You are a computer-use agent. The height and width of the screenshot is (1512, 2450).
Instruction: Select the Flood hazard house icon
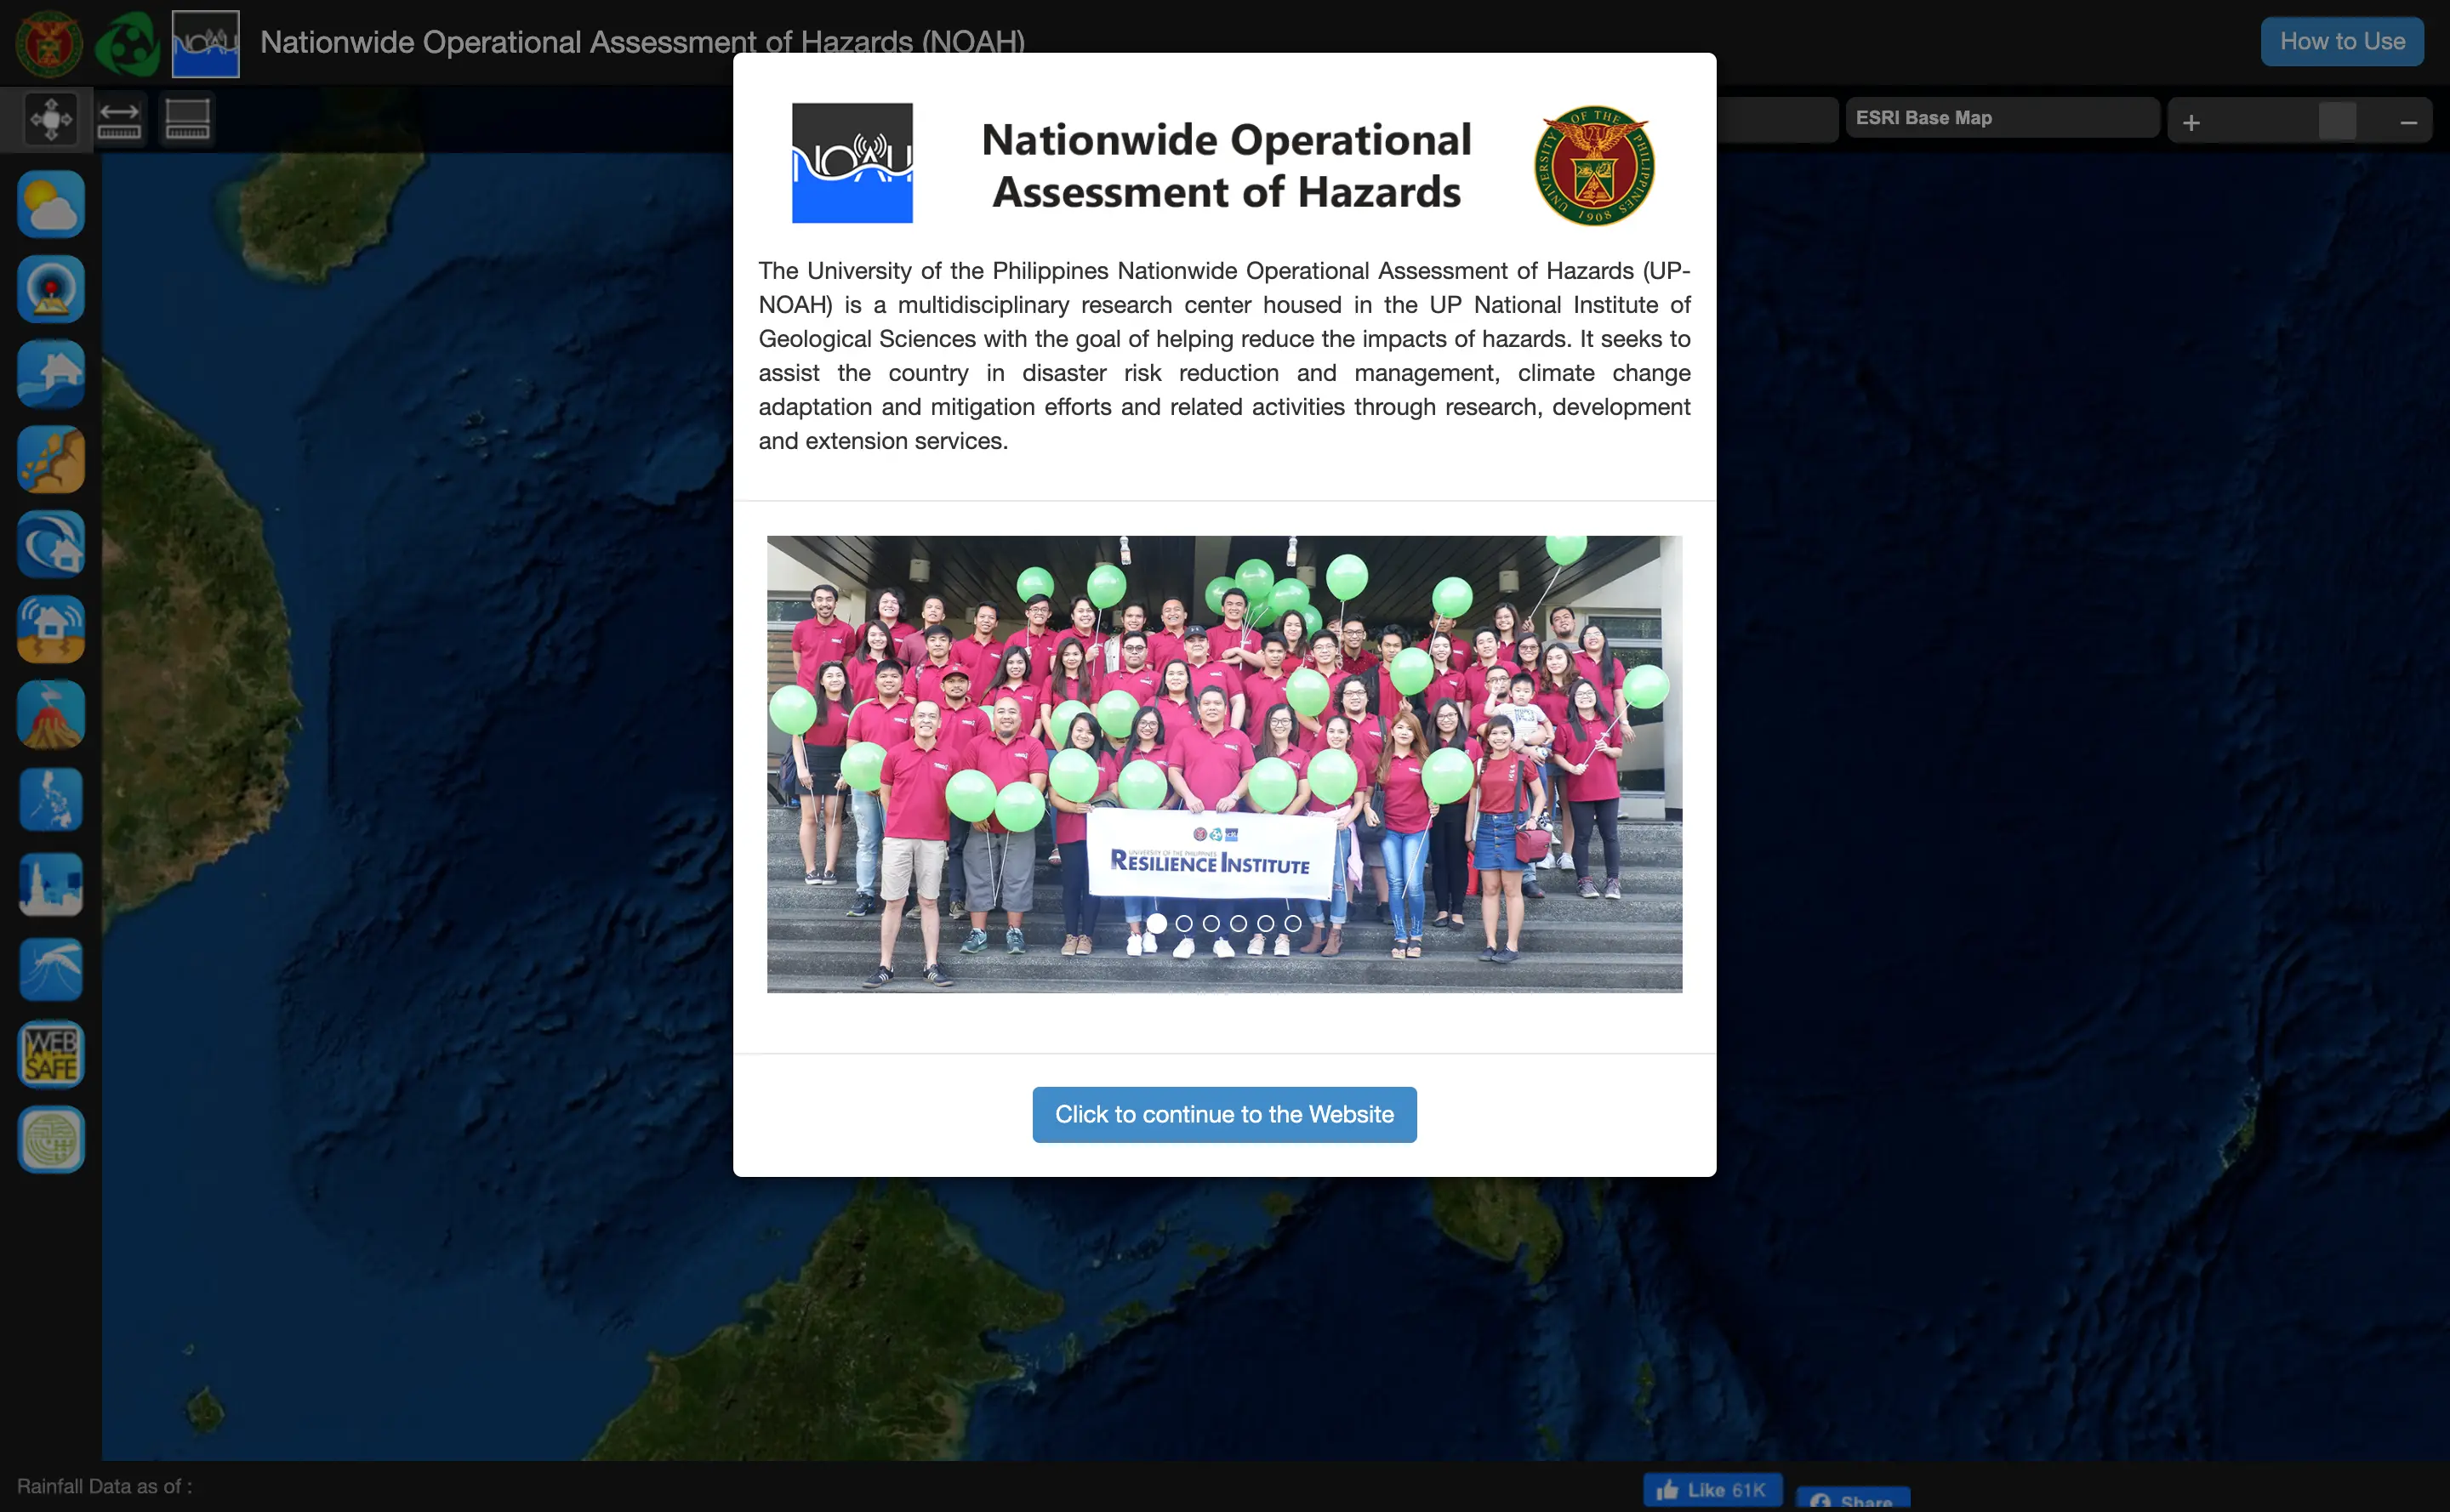coord(51,374)
